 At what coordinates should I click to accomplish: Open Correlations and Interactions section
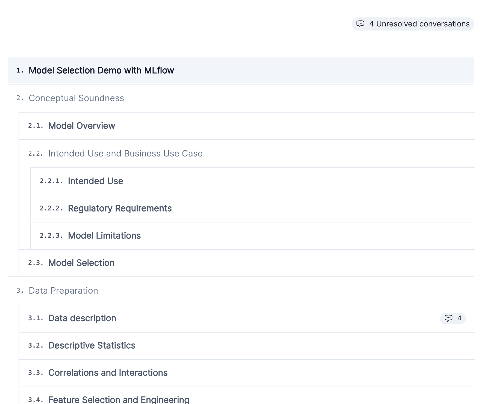(108, 372)
